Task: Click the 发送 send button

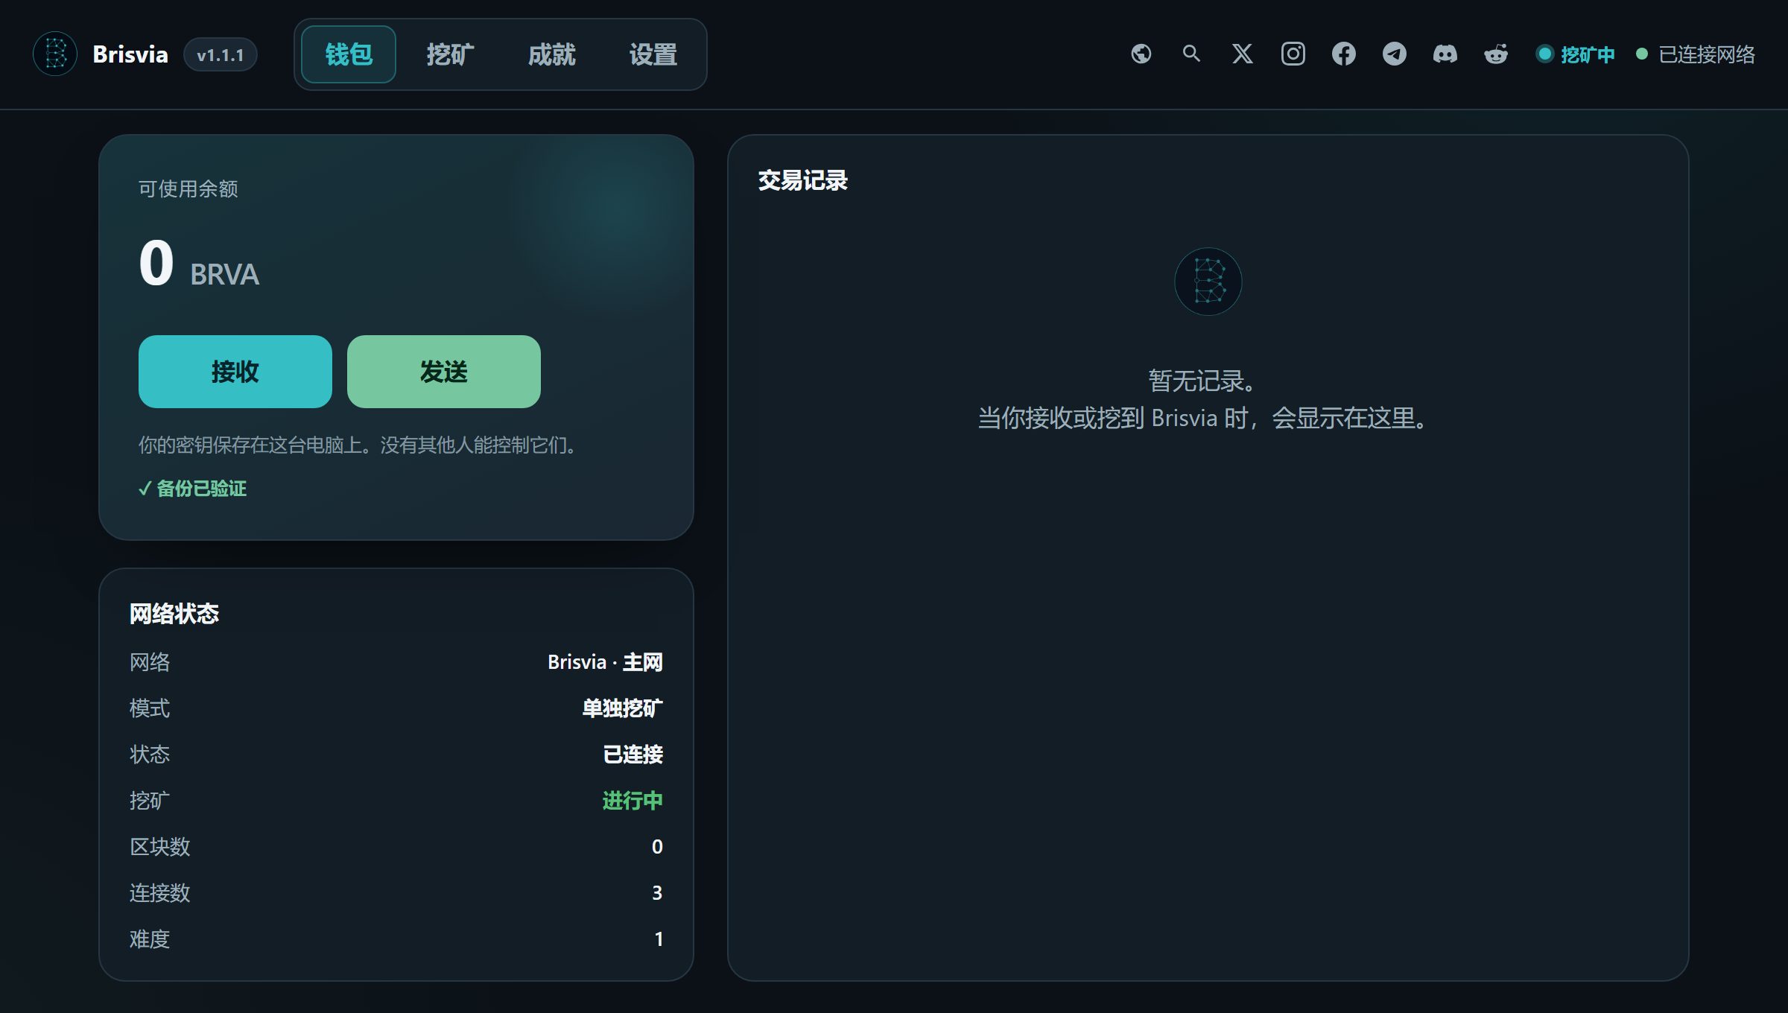Action: point(443,371)
